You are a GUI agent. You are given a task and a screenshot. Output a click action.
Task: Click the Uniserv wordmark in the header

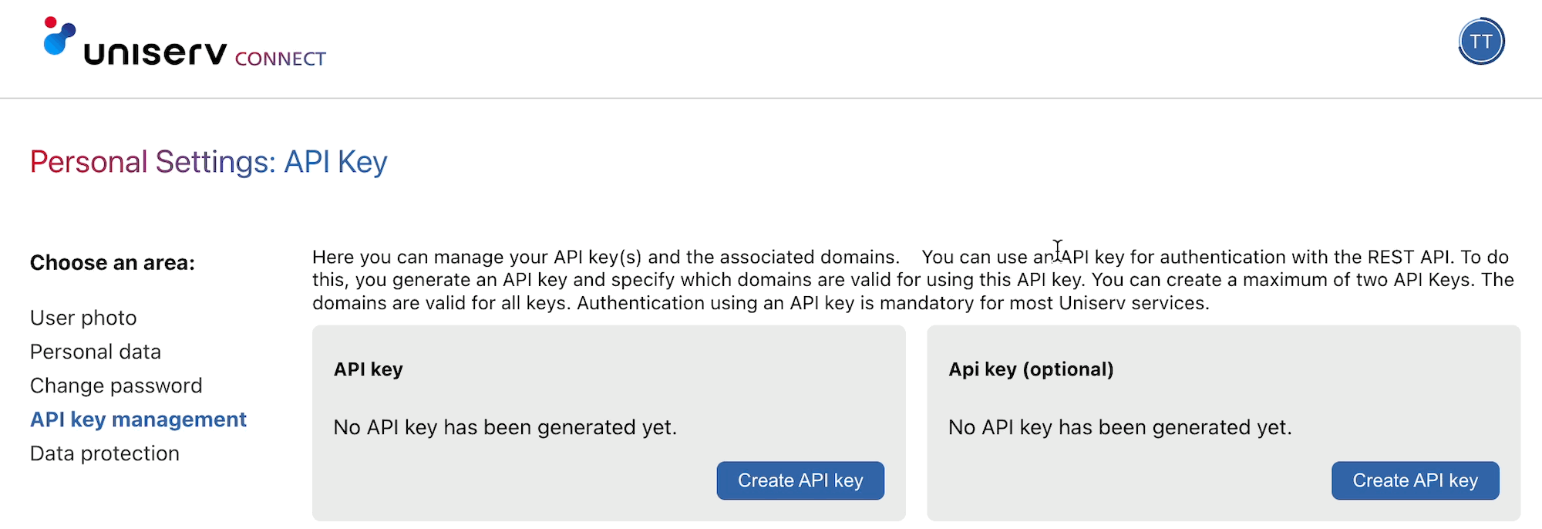155,53
